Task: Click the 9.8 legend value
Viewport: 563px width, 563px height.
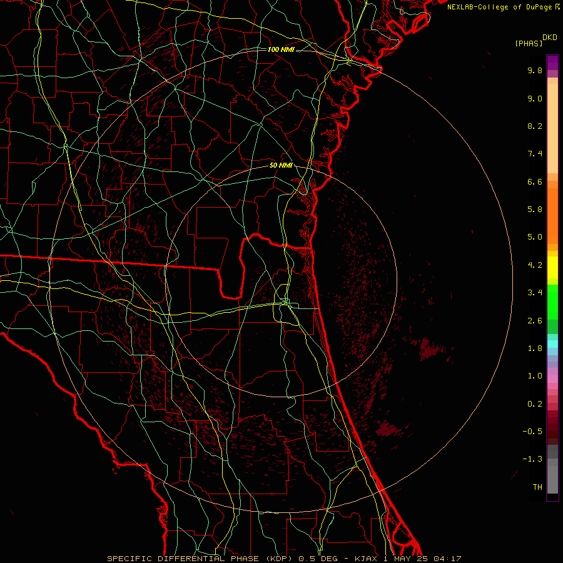Action: click(535, 70)
